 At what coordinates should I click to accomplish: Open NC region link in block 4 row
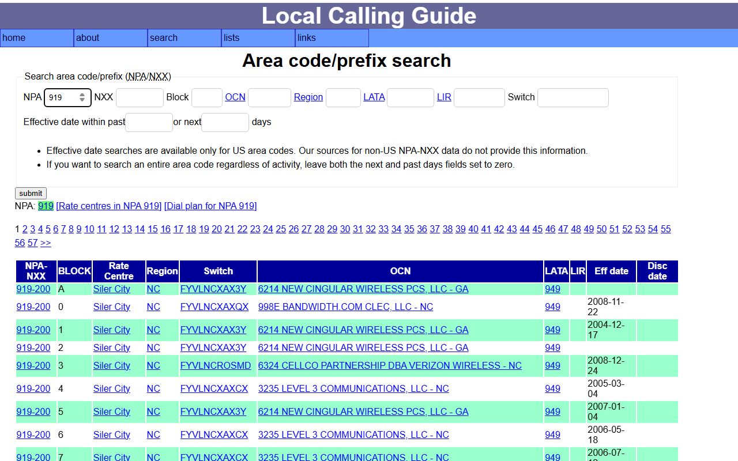tap(153, 389)
